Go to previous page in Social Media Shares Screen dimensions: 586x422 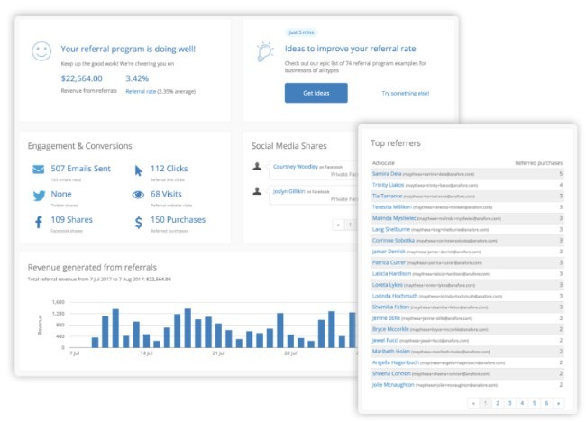(x=338, y=225)
